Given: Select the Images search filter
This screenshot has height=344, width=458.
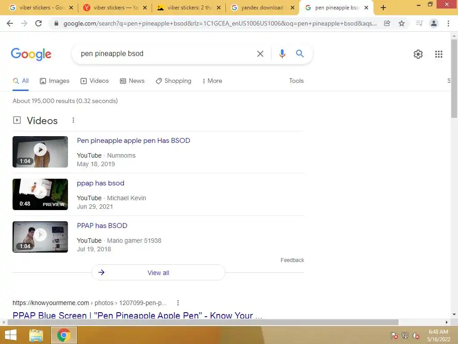Looking at the screenshot, I should tap(55, 81).
